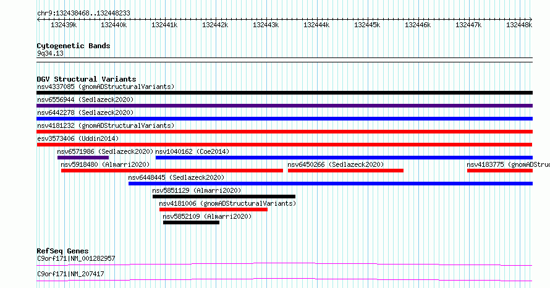The width and height of the screenshot is (550, 288).
Task: Open the nsv5851129 (Almarri2020) label
Action: (197, 190)
